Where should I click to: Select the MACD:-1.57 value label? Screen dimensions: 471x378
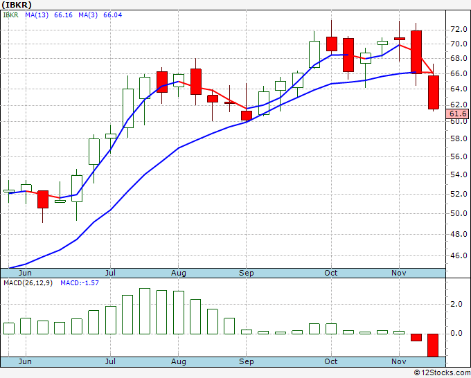(80, 283)
